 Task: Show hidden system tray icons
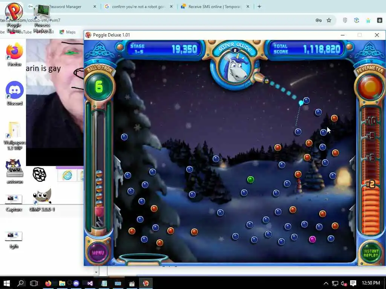[326, 283]
